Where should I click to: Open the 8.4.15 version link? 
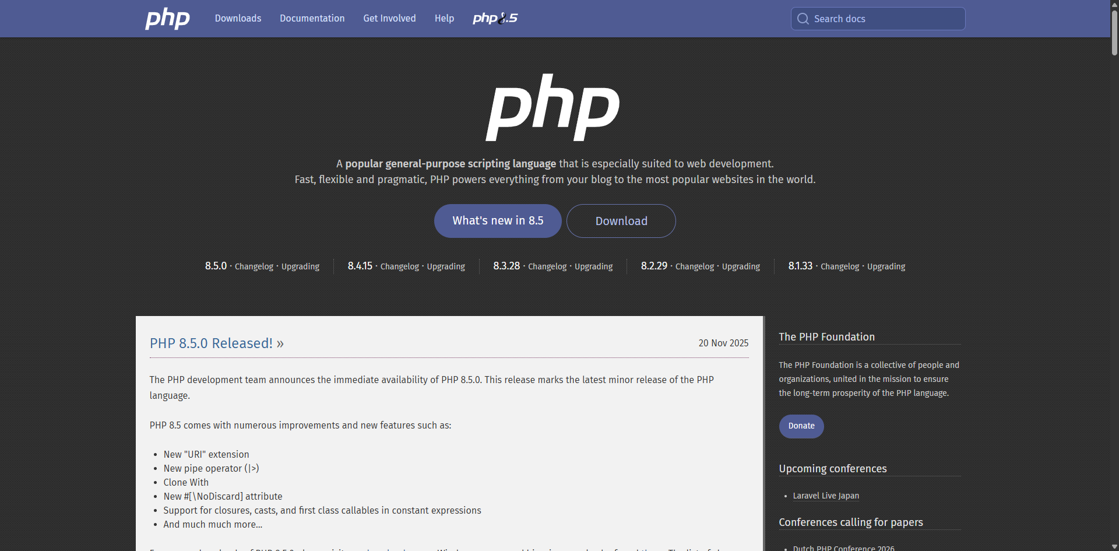point(360,266)
